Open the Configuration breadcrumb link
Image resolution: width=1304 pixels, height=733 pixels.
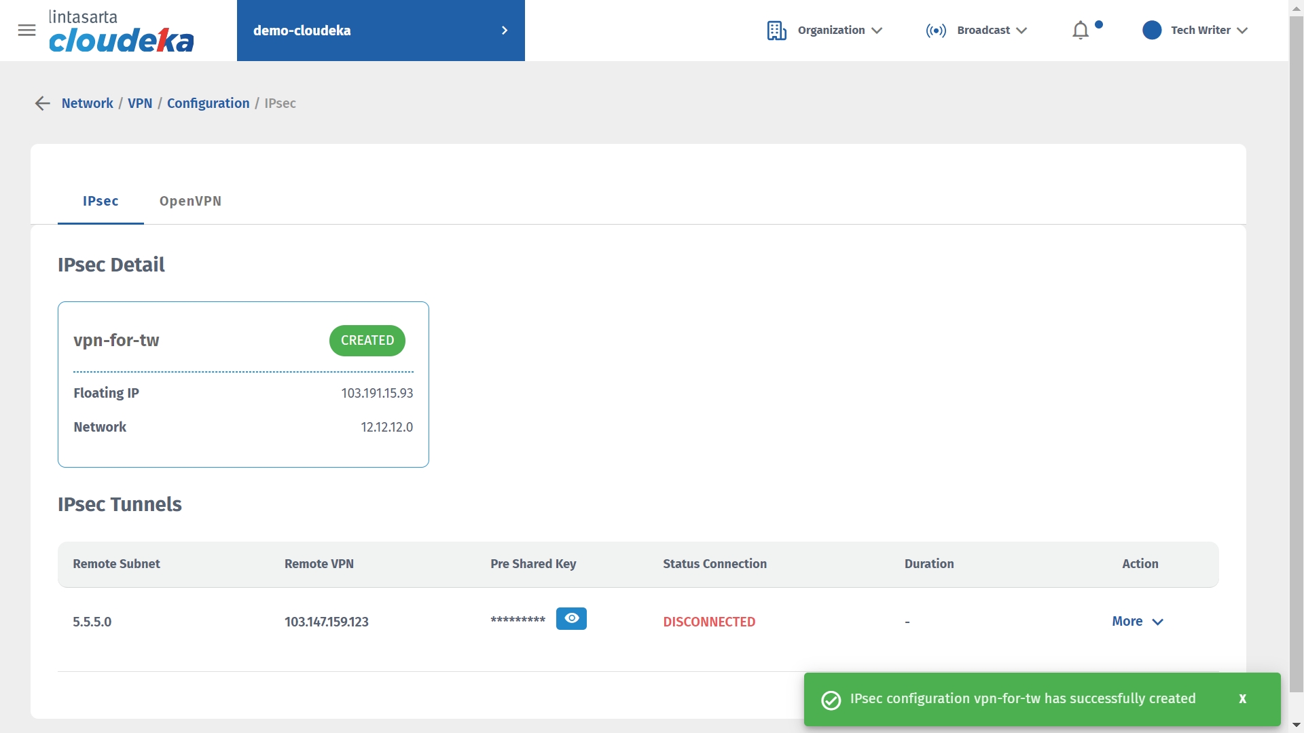coord(208,103)
